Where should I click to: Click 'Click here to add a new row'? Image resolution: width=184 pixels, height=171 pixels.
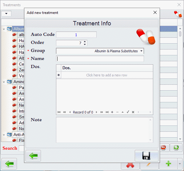click(107, 75)
